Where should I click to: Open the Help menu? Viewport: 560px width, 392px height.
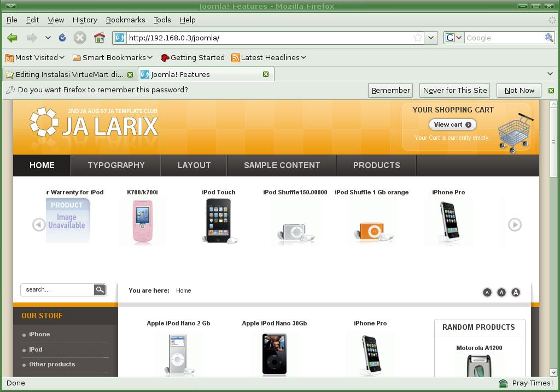[x=188, y=20]
